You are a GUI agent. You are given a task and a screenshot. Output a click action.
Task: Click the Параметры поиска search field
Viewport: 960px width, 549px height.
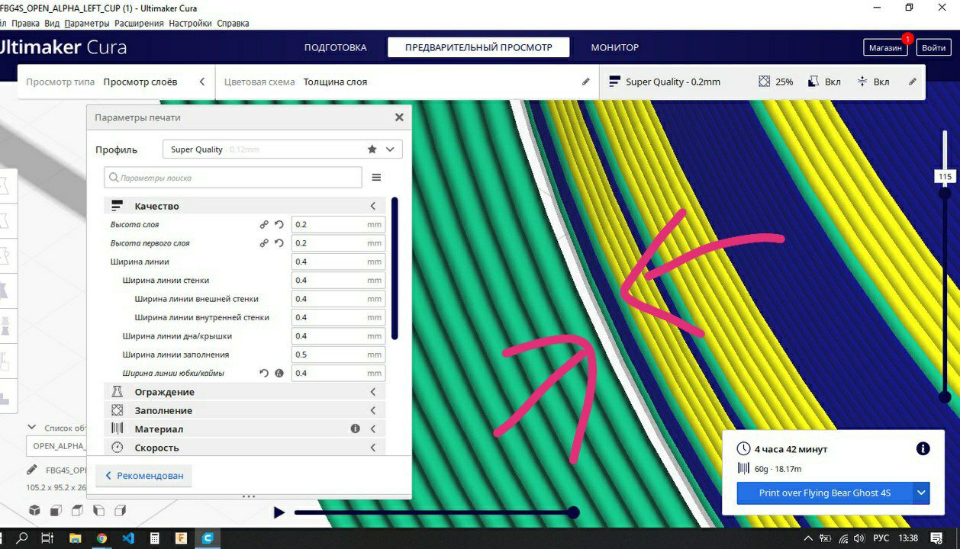(233, 177)
